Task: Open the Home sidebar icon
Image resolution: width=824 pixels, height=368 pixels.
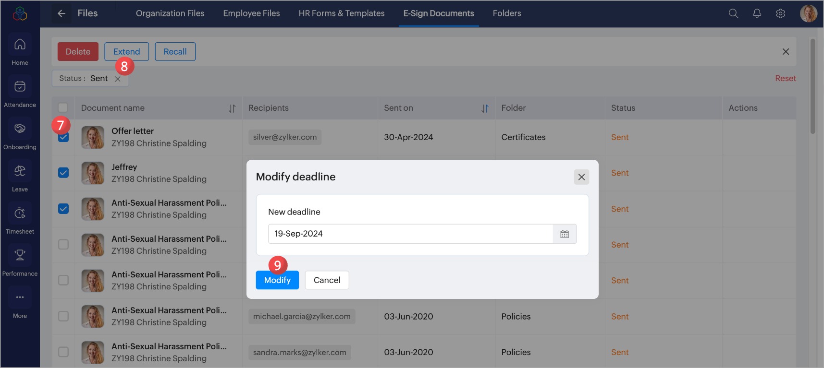Action: coord(20,45)
